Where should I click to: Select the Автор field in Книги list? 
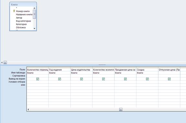tap(19, 18)
